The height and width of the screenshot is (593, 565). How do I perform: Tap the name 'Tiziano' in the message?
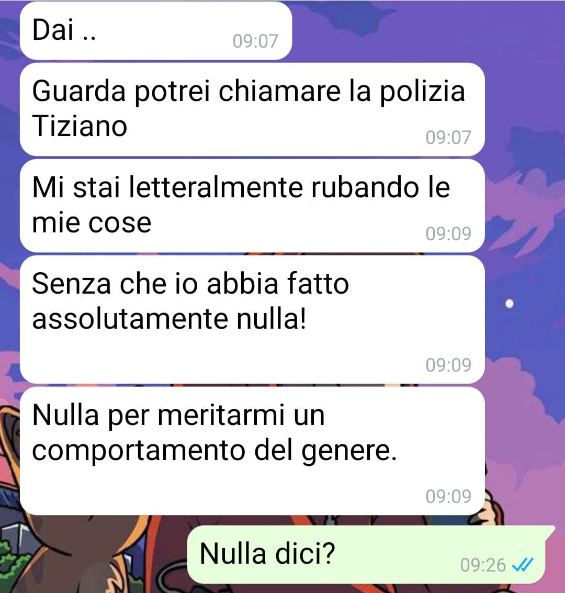[x=80, y=126]
